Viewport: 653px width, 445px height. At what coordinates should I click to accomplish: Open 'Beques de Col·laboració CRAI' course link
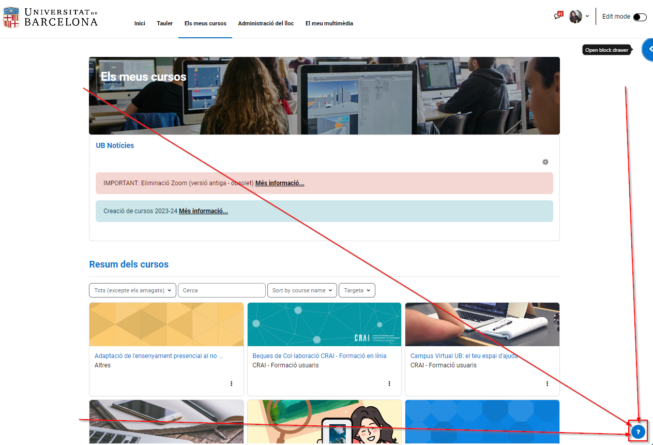point(319,356)
